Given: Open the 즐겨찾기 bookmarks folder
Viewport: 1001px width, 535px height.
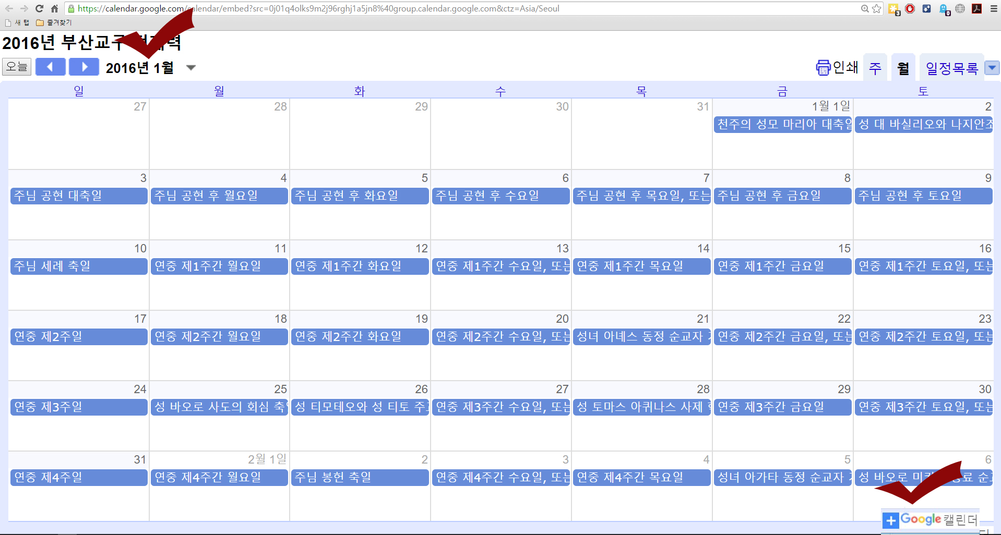Looking at the screenshot, I should click(x=54, y=22).
